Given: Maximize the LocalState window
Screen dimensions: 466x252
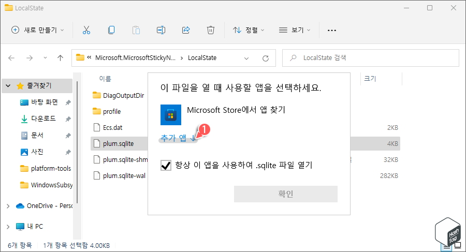Looking at the screenshot, I should pyautogui.click(x=430, y=8).
